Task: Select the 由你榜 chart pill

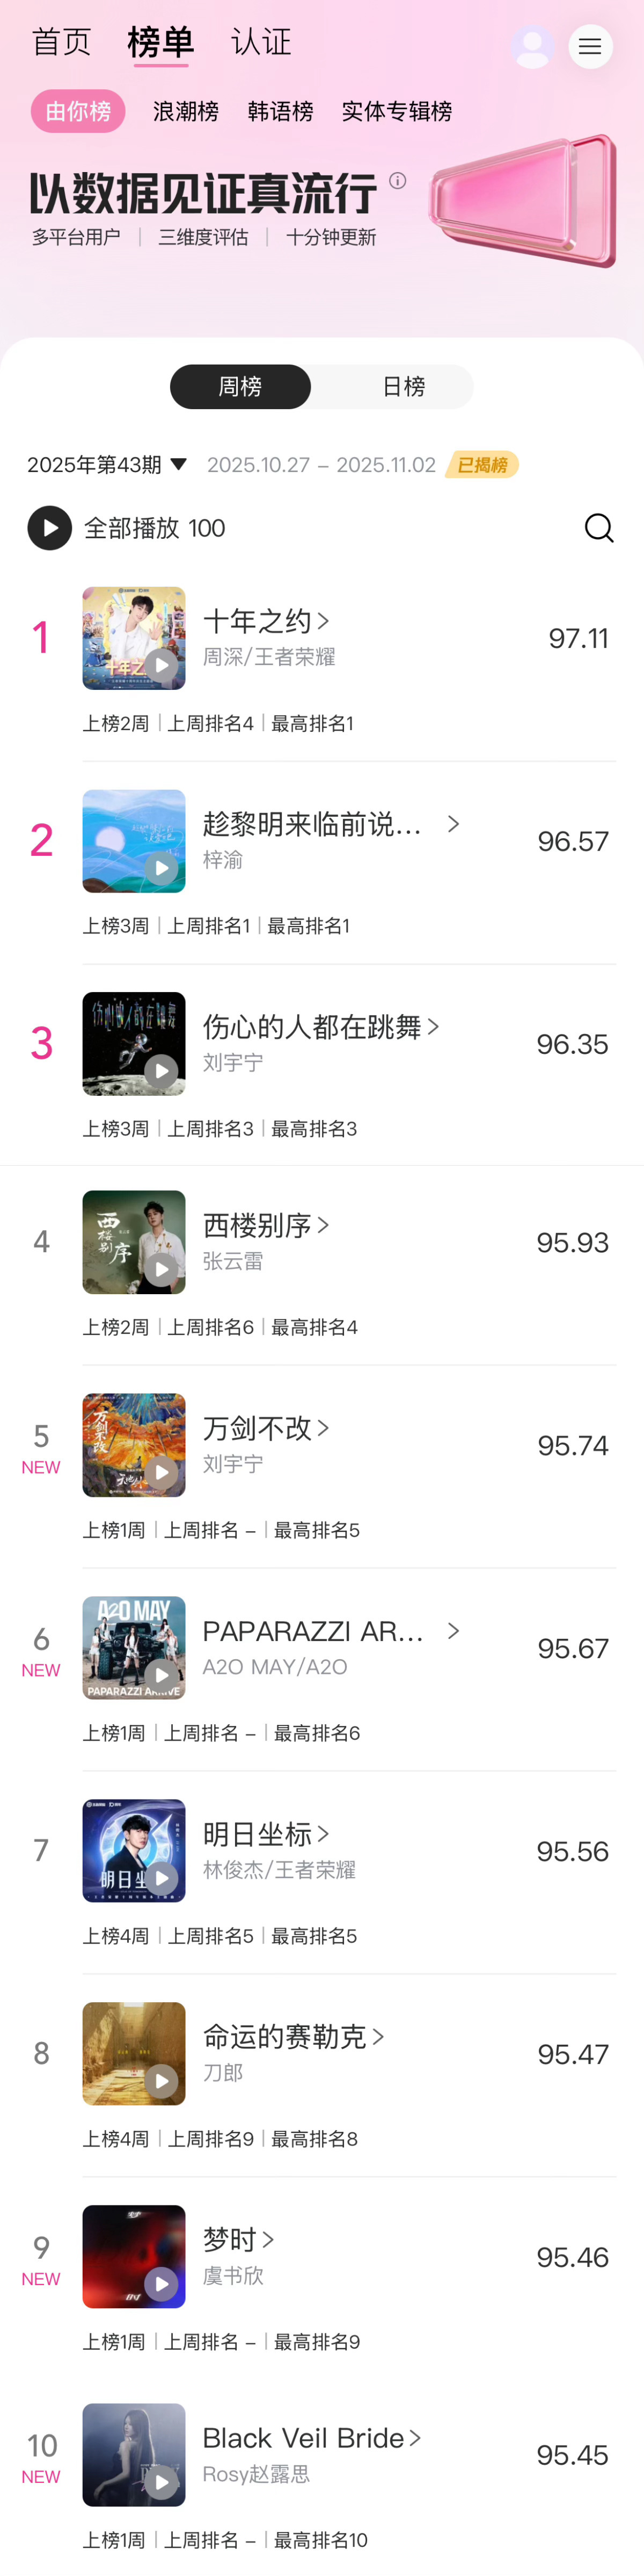Action: tap(78, 111)
